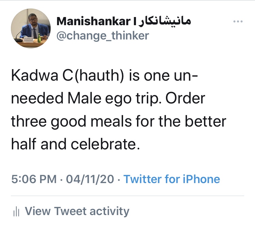The height and width of the screenshot is (228, 255).
Task: Open the @change_thinker handle
Action: [102, 35]
